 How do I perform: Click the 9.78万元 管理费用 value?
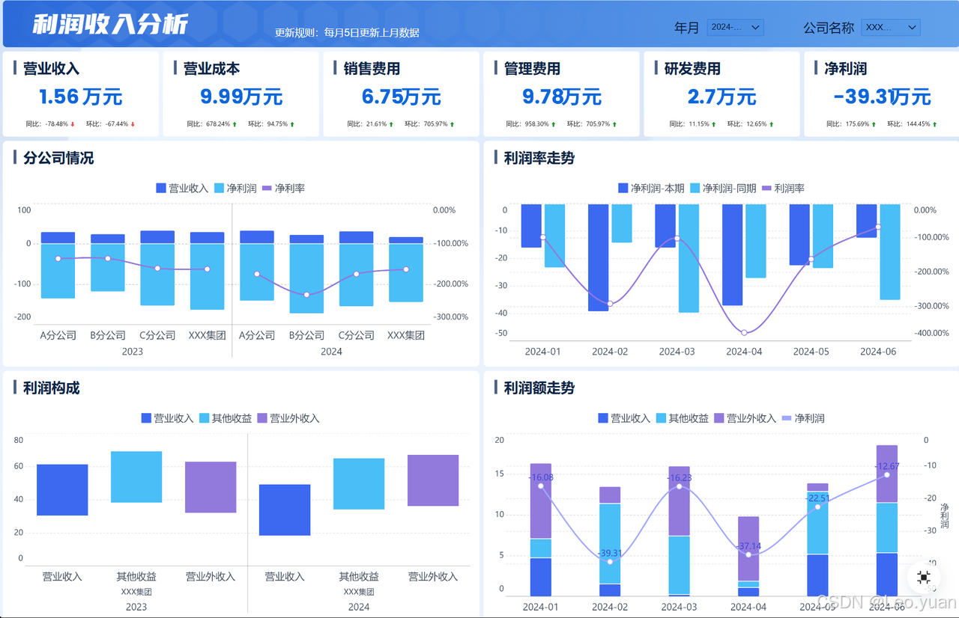pos(562,97)
